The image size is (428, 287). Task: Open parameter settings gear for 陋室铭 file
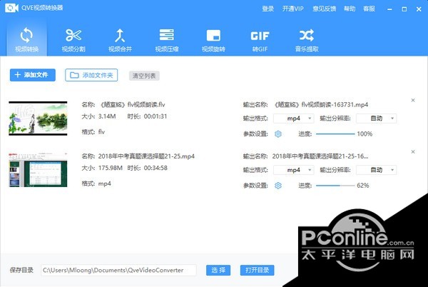[x=278, y=134]
